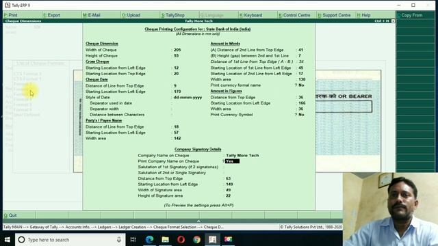
Task: Click Salutation of 2nd or Single Signatory field
Action: [x=172, y=173]
